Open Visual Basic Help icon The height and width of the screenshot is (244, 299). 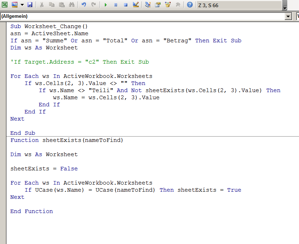coord(190,5)
